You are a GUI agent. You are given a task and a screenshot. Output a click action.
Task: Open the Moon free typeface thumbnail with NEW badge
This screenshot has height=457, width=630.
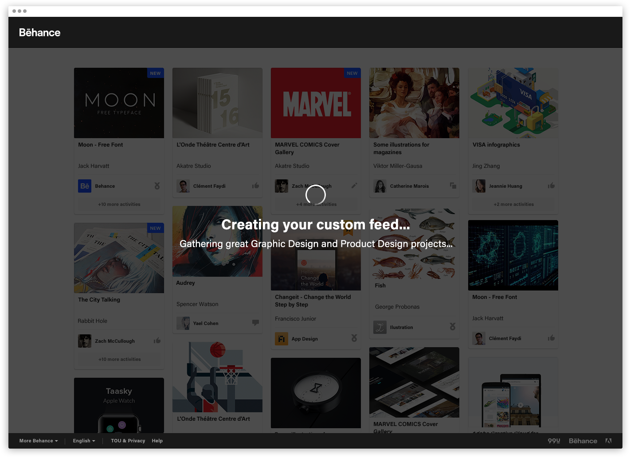click(x=119, y=103)
